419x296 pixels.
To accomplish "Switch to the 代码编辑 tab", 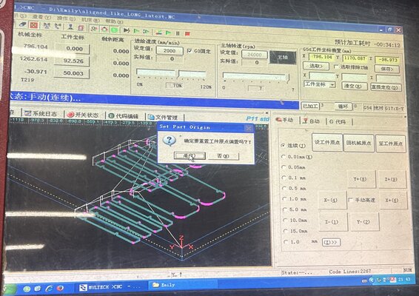I will click(x=124, y=116).
